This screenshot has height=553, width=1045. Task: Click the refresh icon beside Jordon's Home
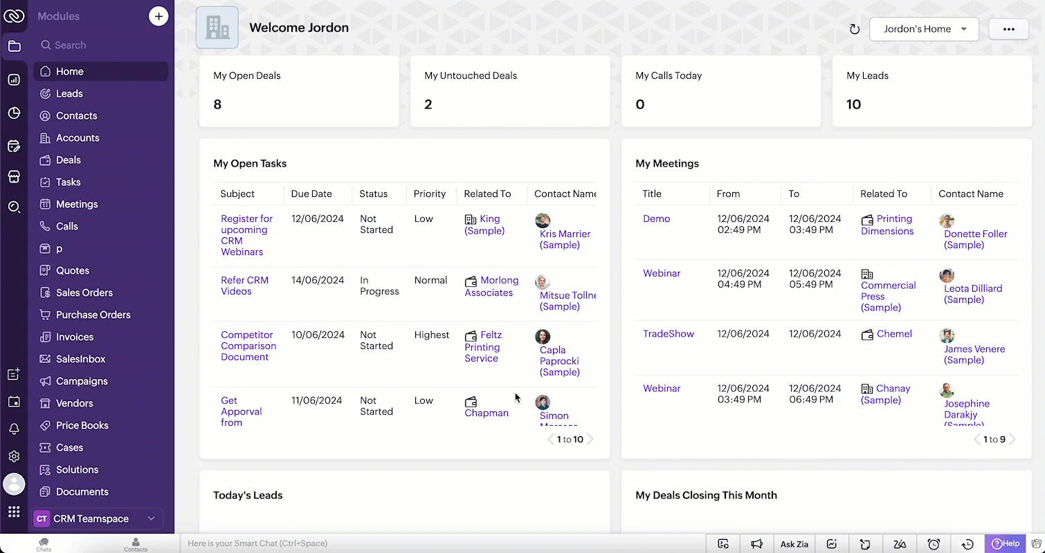coord(855,29)
